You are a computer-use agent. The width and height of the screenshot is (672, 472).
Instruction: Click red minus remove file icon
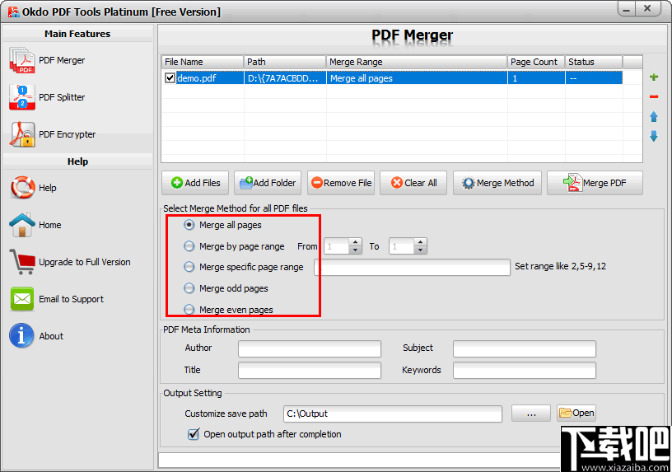point(654,97)
